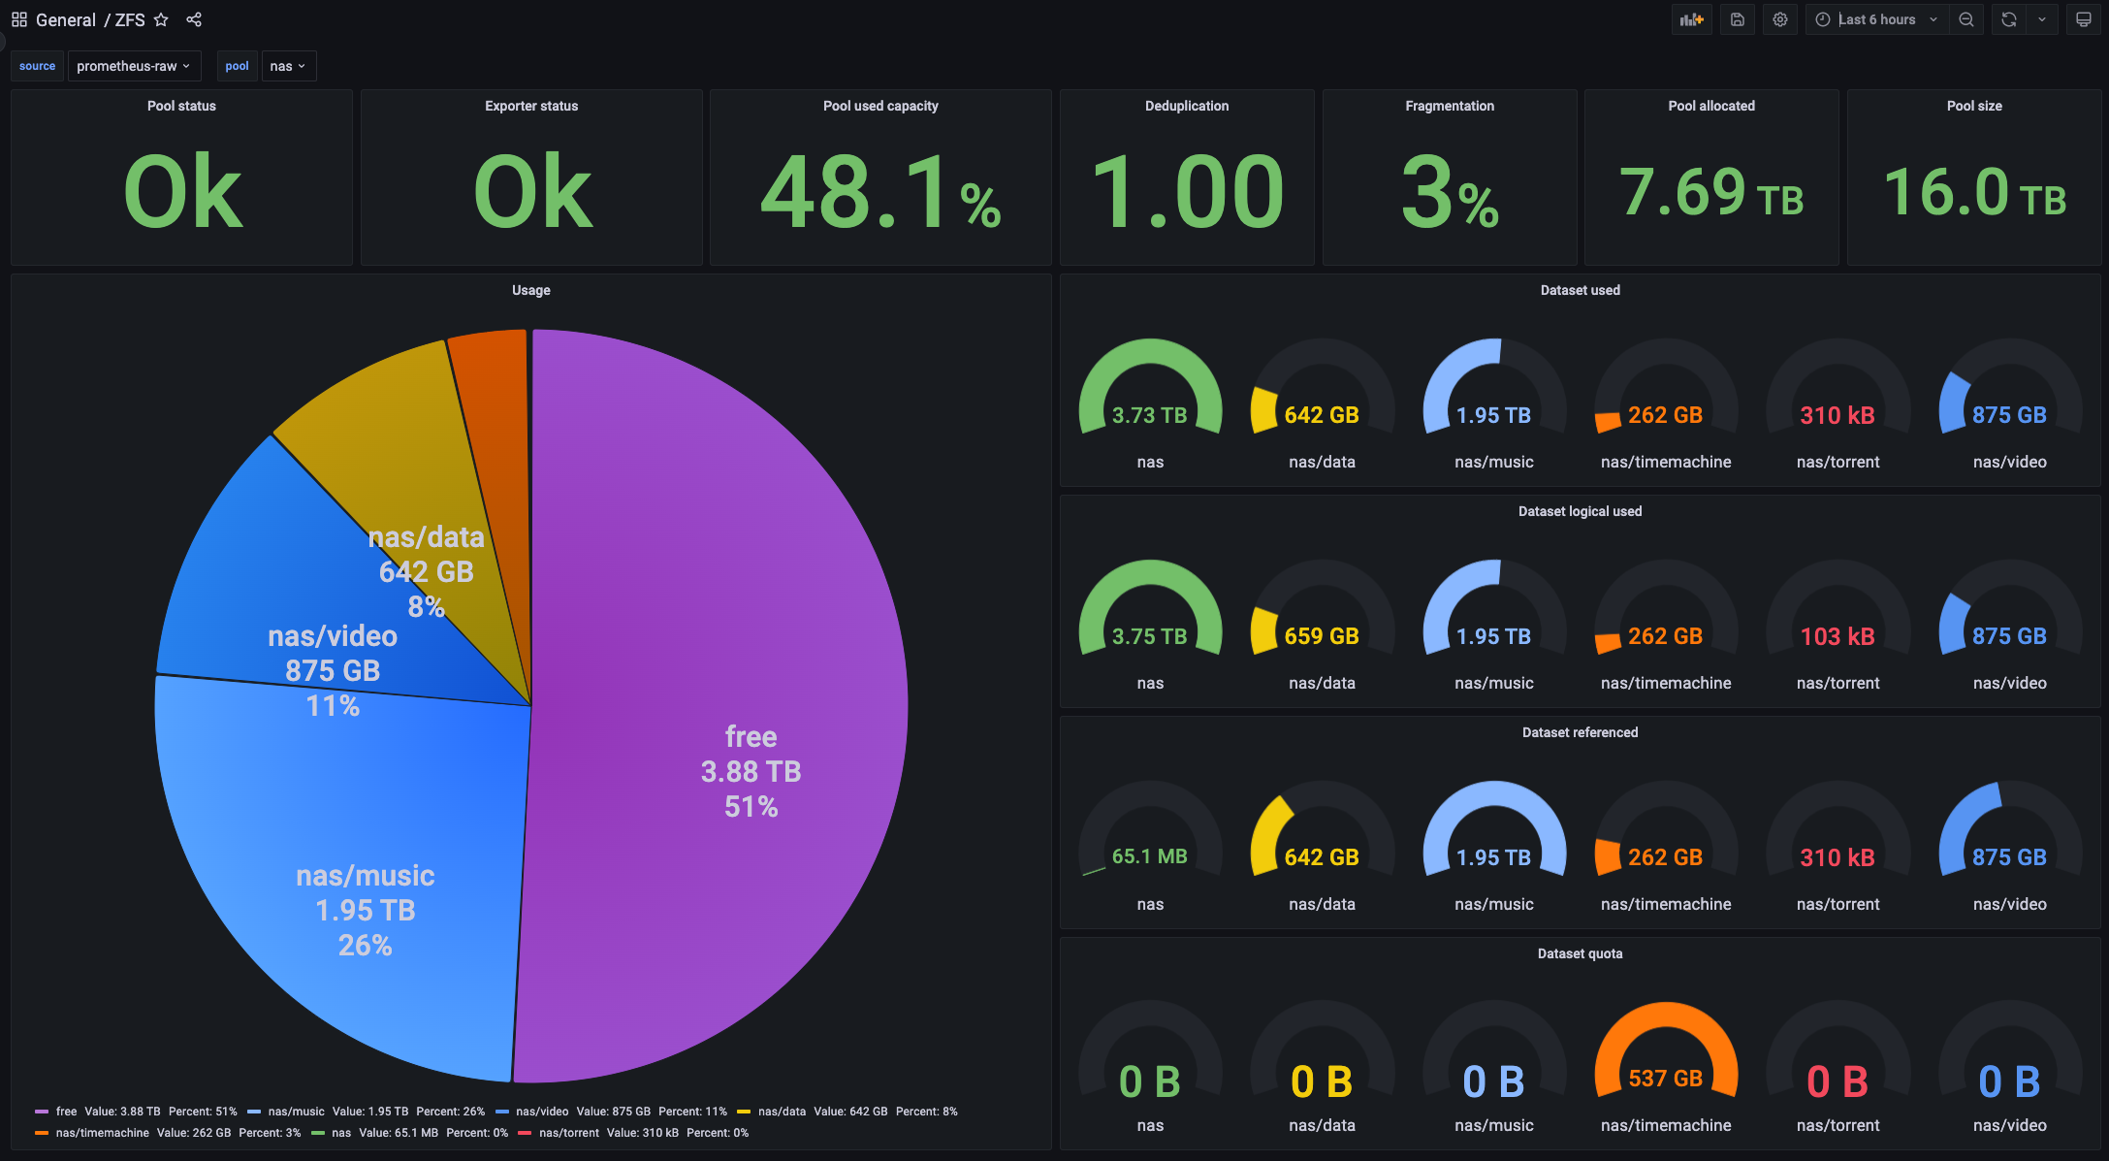This screenshot has width=2109, height=1161.
Task: Open the prometheus-raw source dropdown
Action: coord(134,66)
